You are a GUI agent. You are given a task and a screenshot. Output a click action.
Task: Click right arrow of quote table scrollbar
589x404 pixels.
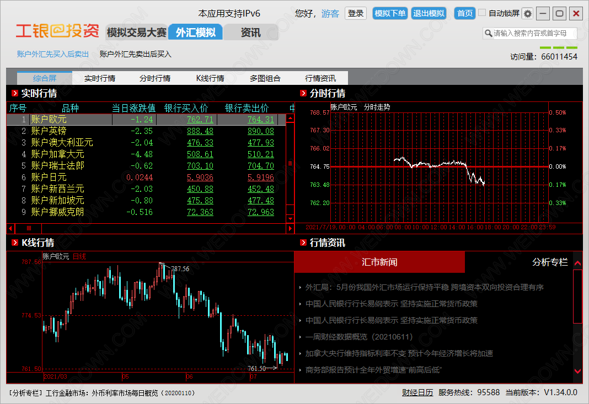[290, 228]
